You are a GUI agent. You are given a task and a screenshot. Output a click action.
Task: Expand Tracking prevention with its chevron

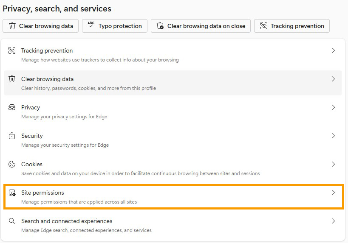click(334, 51)
